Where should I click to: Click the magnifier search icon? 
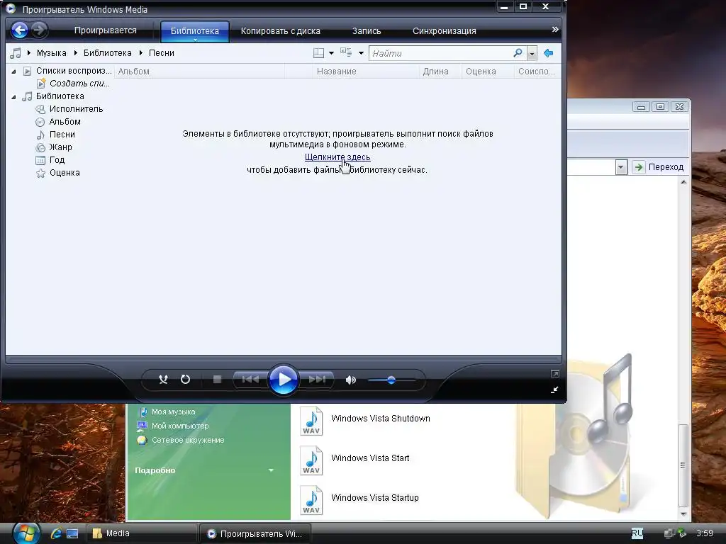tap(518, 53)
